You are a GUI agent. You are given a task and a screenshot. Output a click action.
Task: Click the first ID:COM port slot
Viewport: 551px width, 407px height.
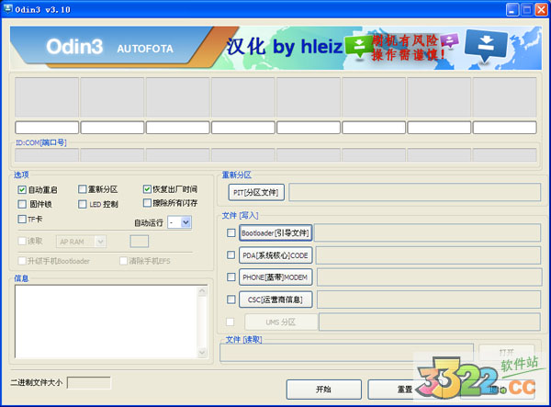(x=47, y=155)
